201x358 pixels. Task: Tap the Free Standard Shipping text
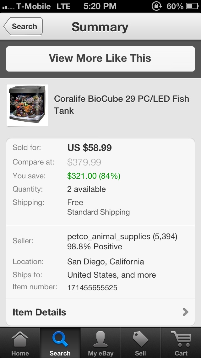(98, 207)
